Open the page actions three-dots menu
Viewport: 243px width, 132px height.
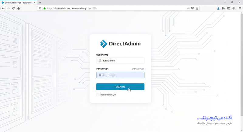188,8
